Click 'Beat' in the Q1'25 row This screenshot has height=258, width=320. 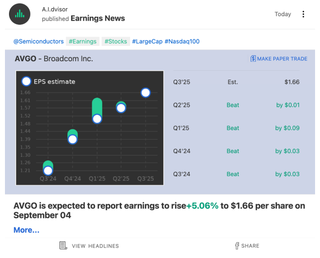coord(233,128)
